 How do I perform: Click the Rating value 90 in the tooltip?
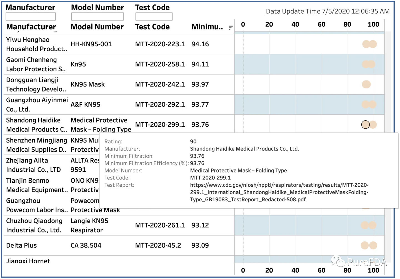point(193,141)
